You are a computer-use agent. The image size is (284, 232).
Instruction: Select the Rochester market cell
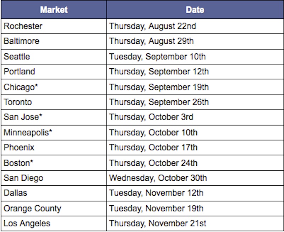pyautogui.click(x=54, y=26)
